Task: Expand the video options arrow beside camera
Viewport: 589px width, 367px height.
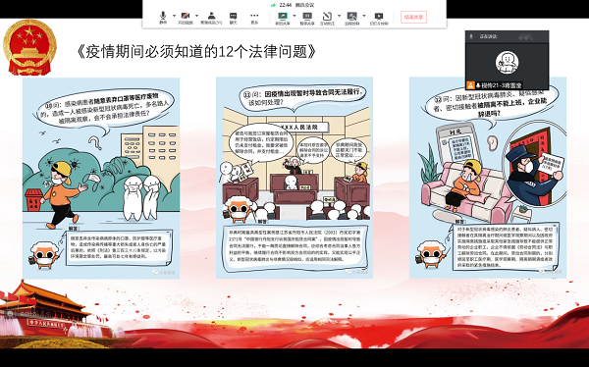Action: (197, 16)
